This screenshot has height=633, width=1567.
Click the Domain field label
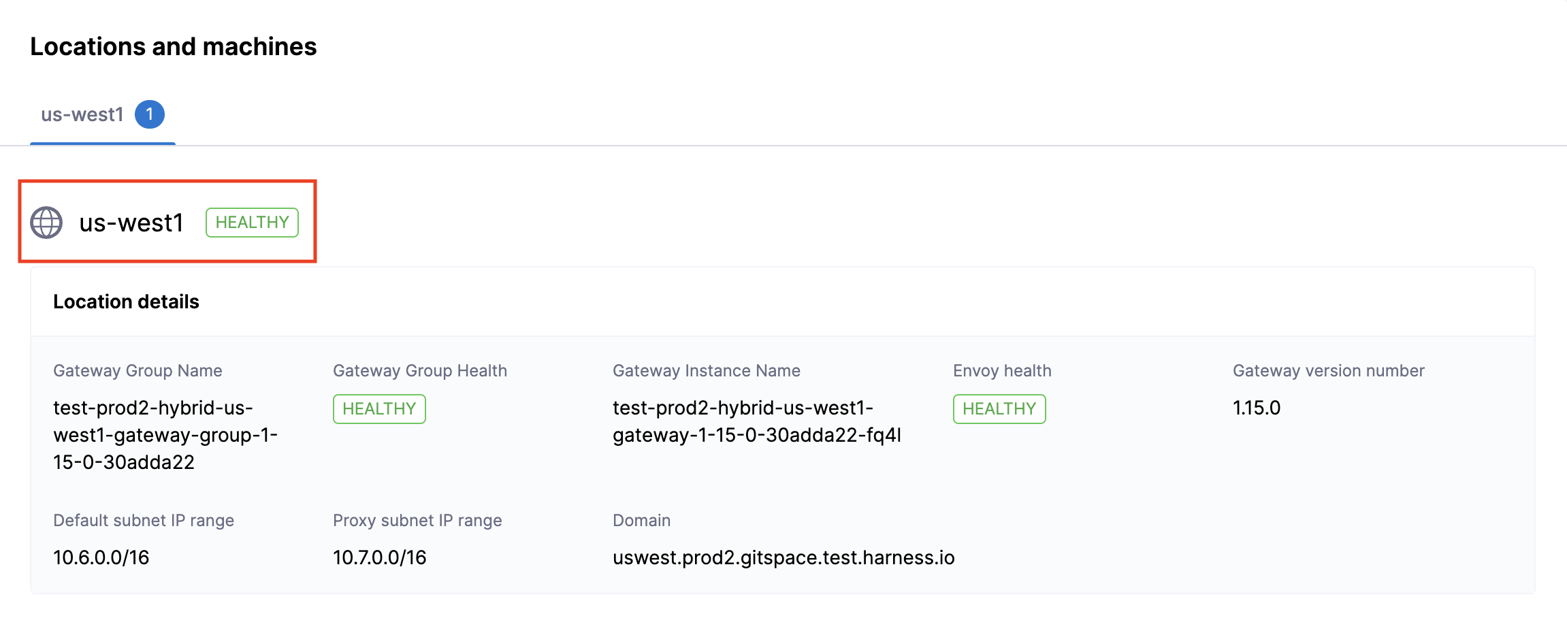(641, 520)
